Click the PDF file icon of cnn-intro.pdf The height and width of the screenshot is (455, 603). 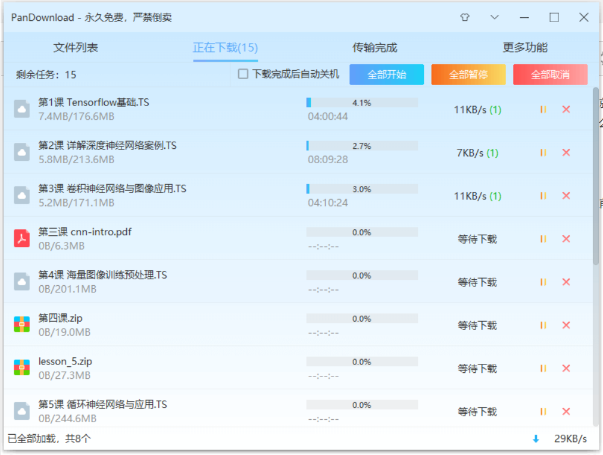click(x=22, y=238)
